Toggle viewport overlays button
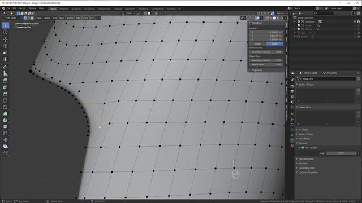Screen dimensions: 362x203 coord(258,18)
